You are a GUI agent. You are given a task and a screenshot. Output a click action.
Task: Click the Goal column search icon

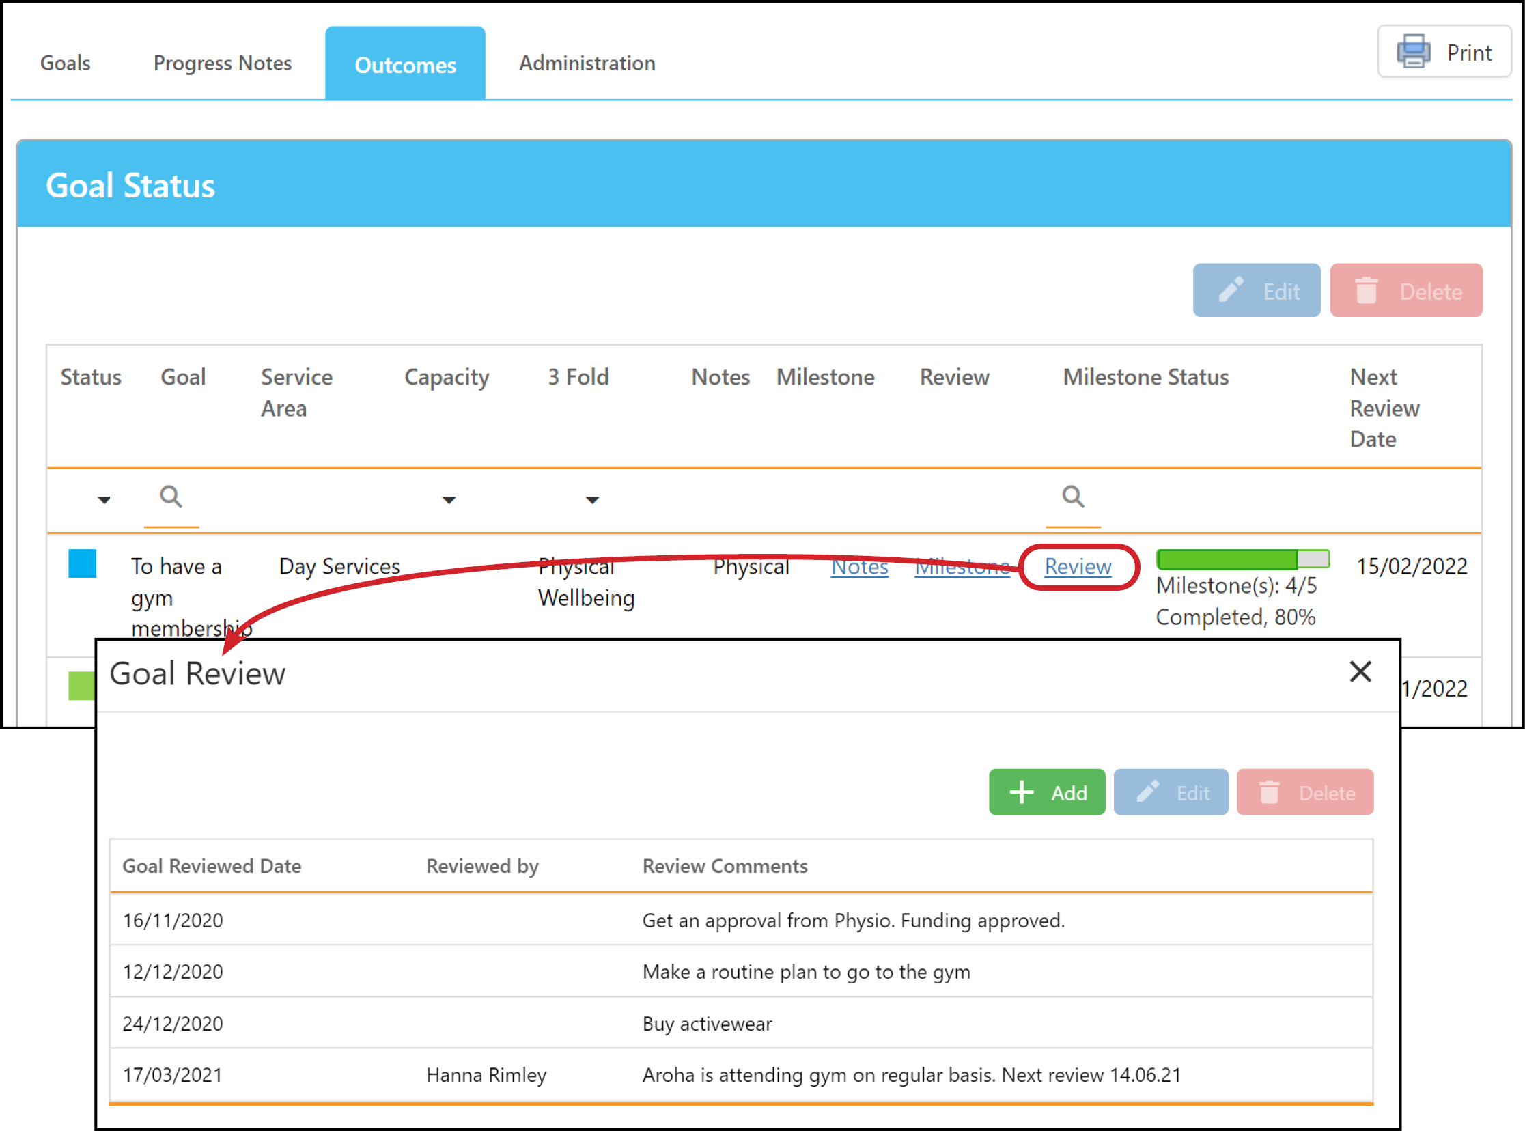[171, 497]
